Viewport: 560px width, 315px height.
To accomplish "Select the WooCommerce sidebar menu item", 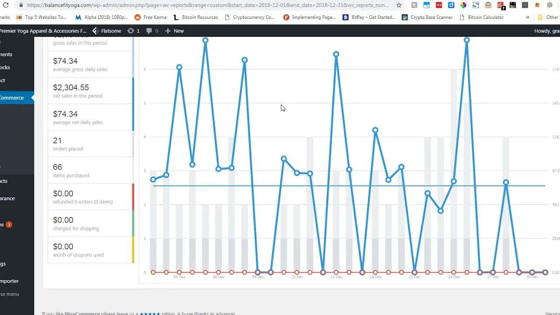I will (x=17, y=98).
